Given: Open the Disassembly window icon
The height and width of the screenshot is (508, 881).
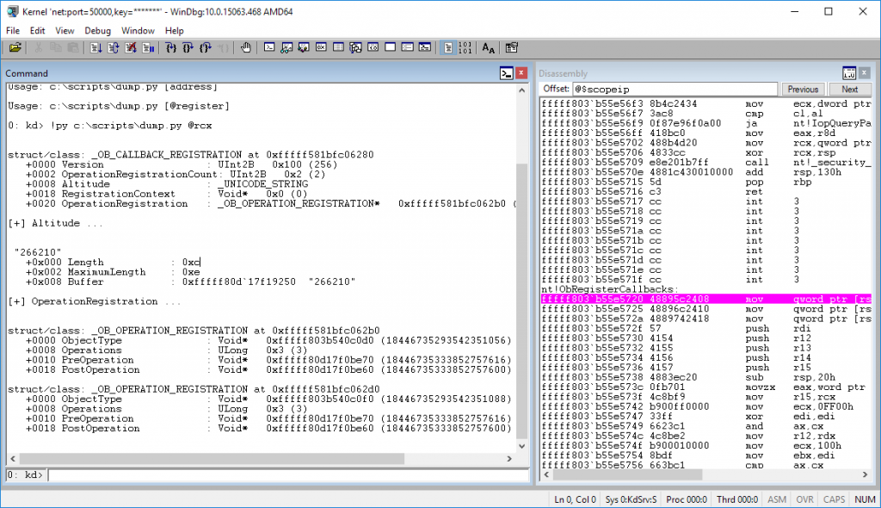Looking at the screenshot, I should pyautogui.click(x=372, y=49).
